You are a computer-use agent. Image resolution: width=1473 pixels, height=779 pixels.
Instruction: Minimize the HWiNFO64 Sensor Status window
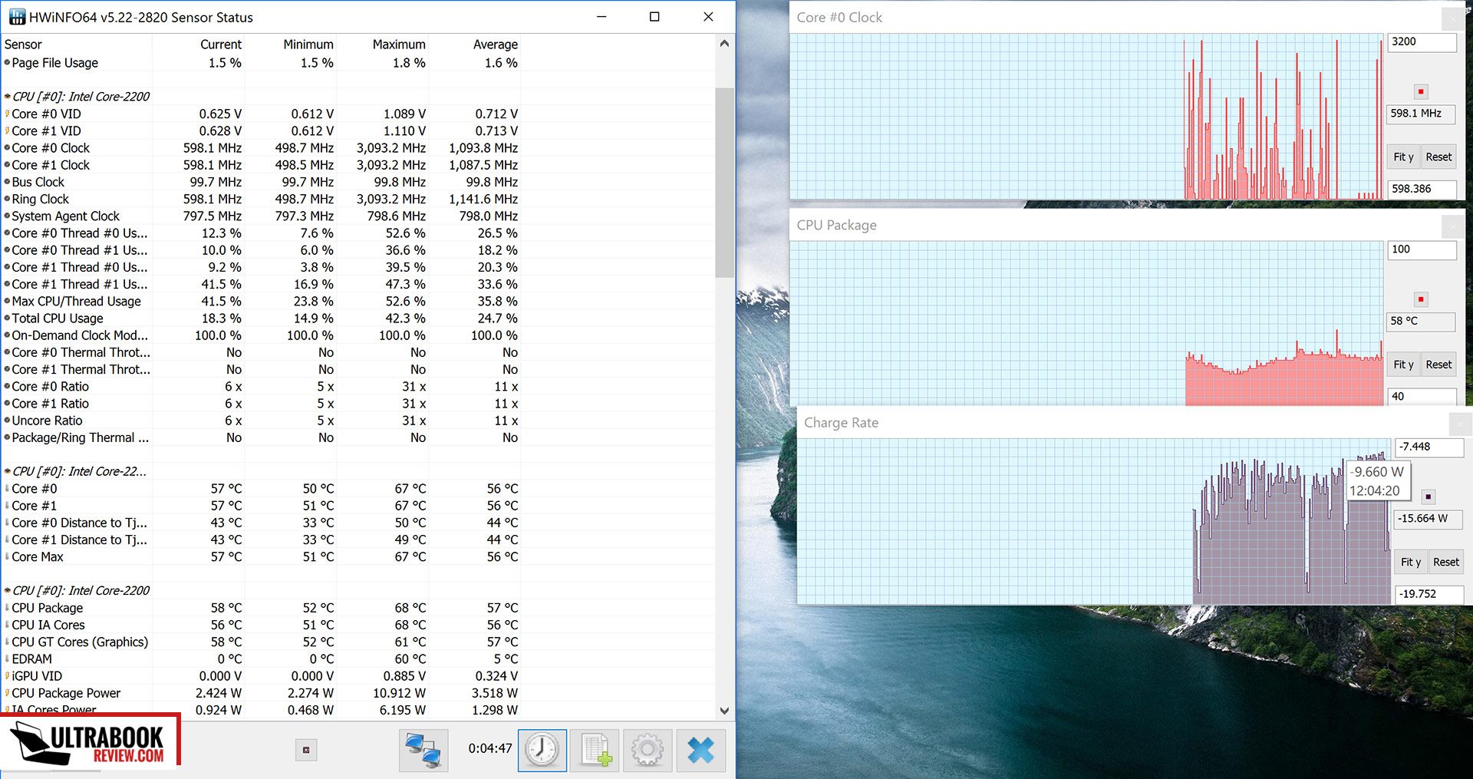(x=601, y=17)
